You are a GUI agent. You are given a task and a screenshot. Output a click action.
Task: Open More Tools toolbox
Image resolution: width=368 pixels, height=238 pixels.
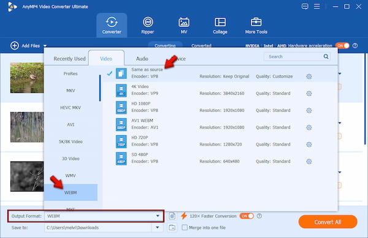point(256,25)
